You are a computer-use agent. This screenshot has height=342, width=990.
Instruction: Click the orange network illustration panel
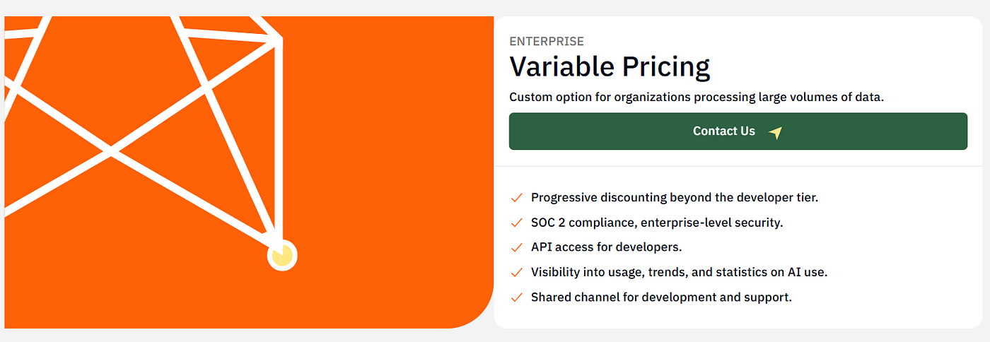(249, 172)
